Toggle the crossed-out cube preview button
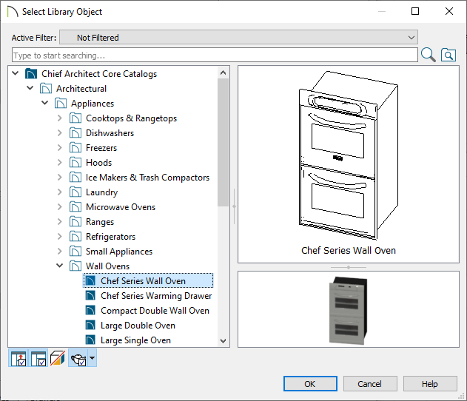The image size is (467, 401). coord(58,358)
